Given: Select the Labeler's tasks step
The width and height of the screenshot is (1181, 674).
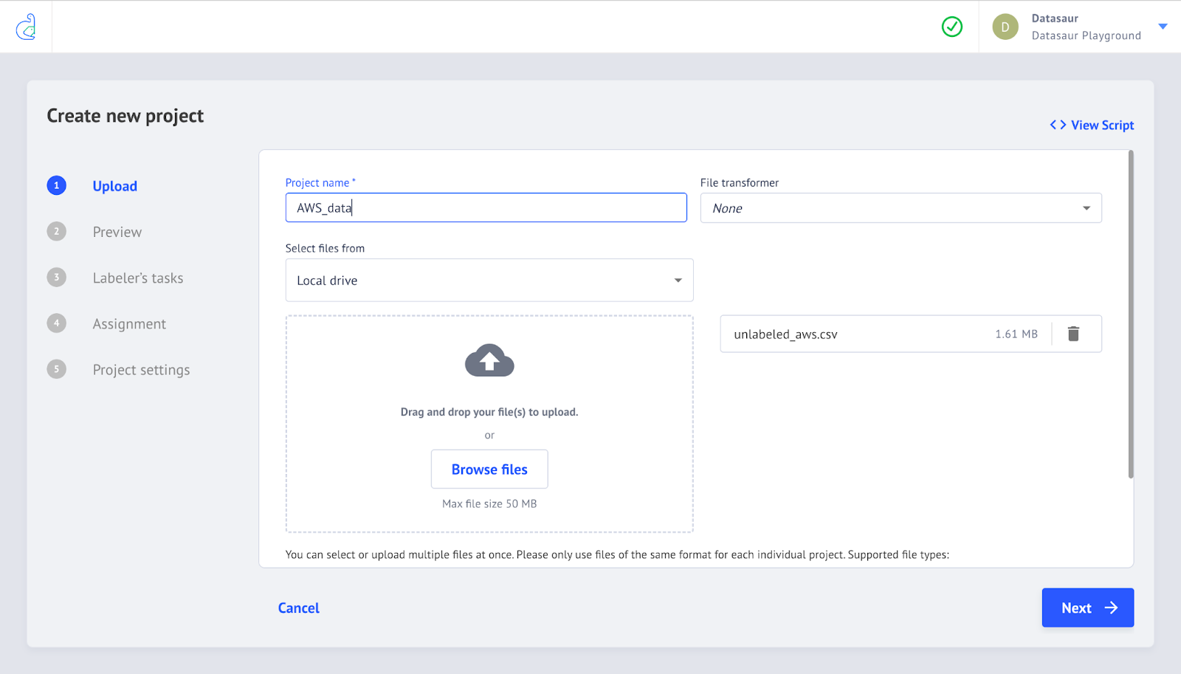Looking at the screenshot, I should tap(138, 278).
